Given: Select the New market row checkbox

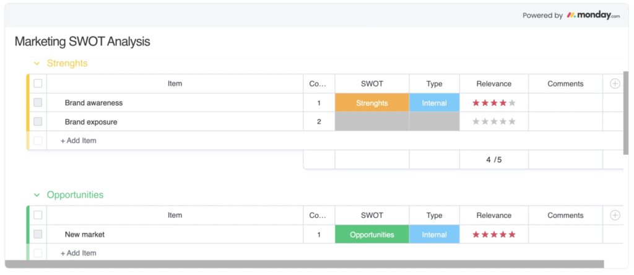Looking at the screenshot, I should point(38,235).
